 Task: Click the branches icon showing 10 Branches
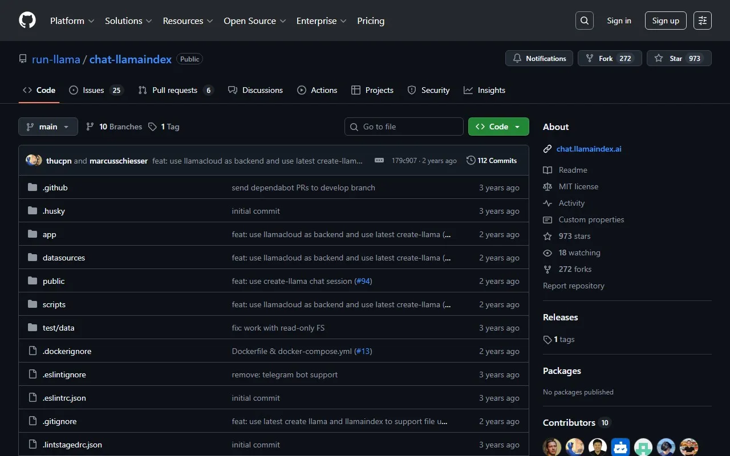(x=90, y=126)
